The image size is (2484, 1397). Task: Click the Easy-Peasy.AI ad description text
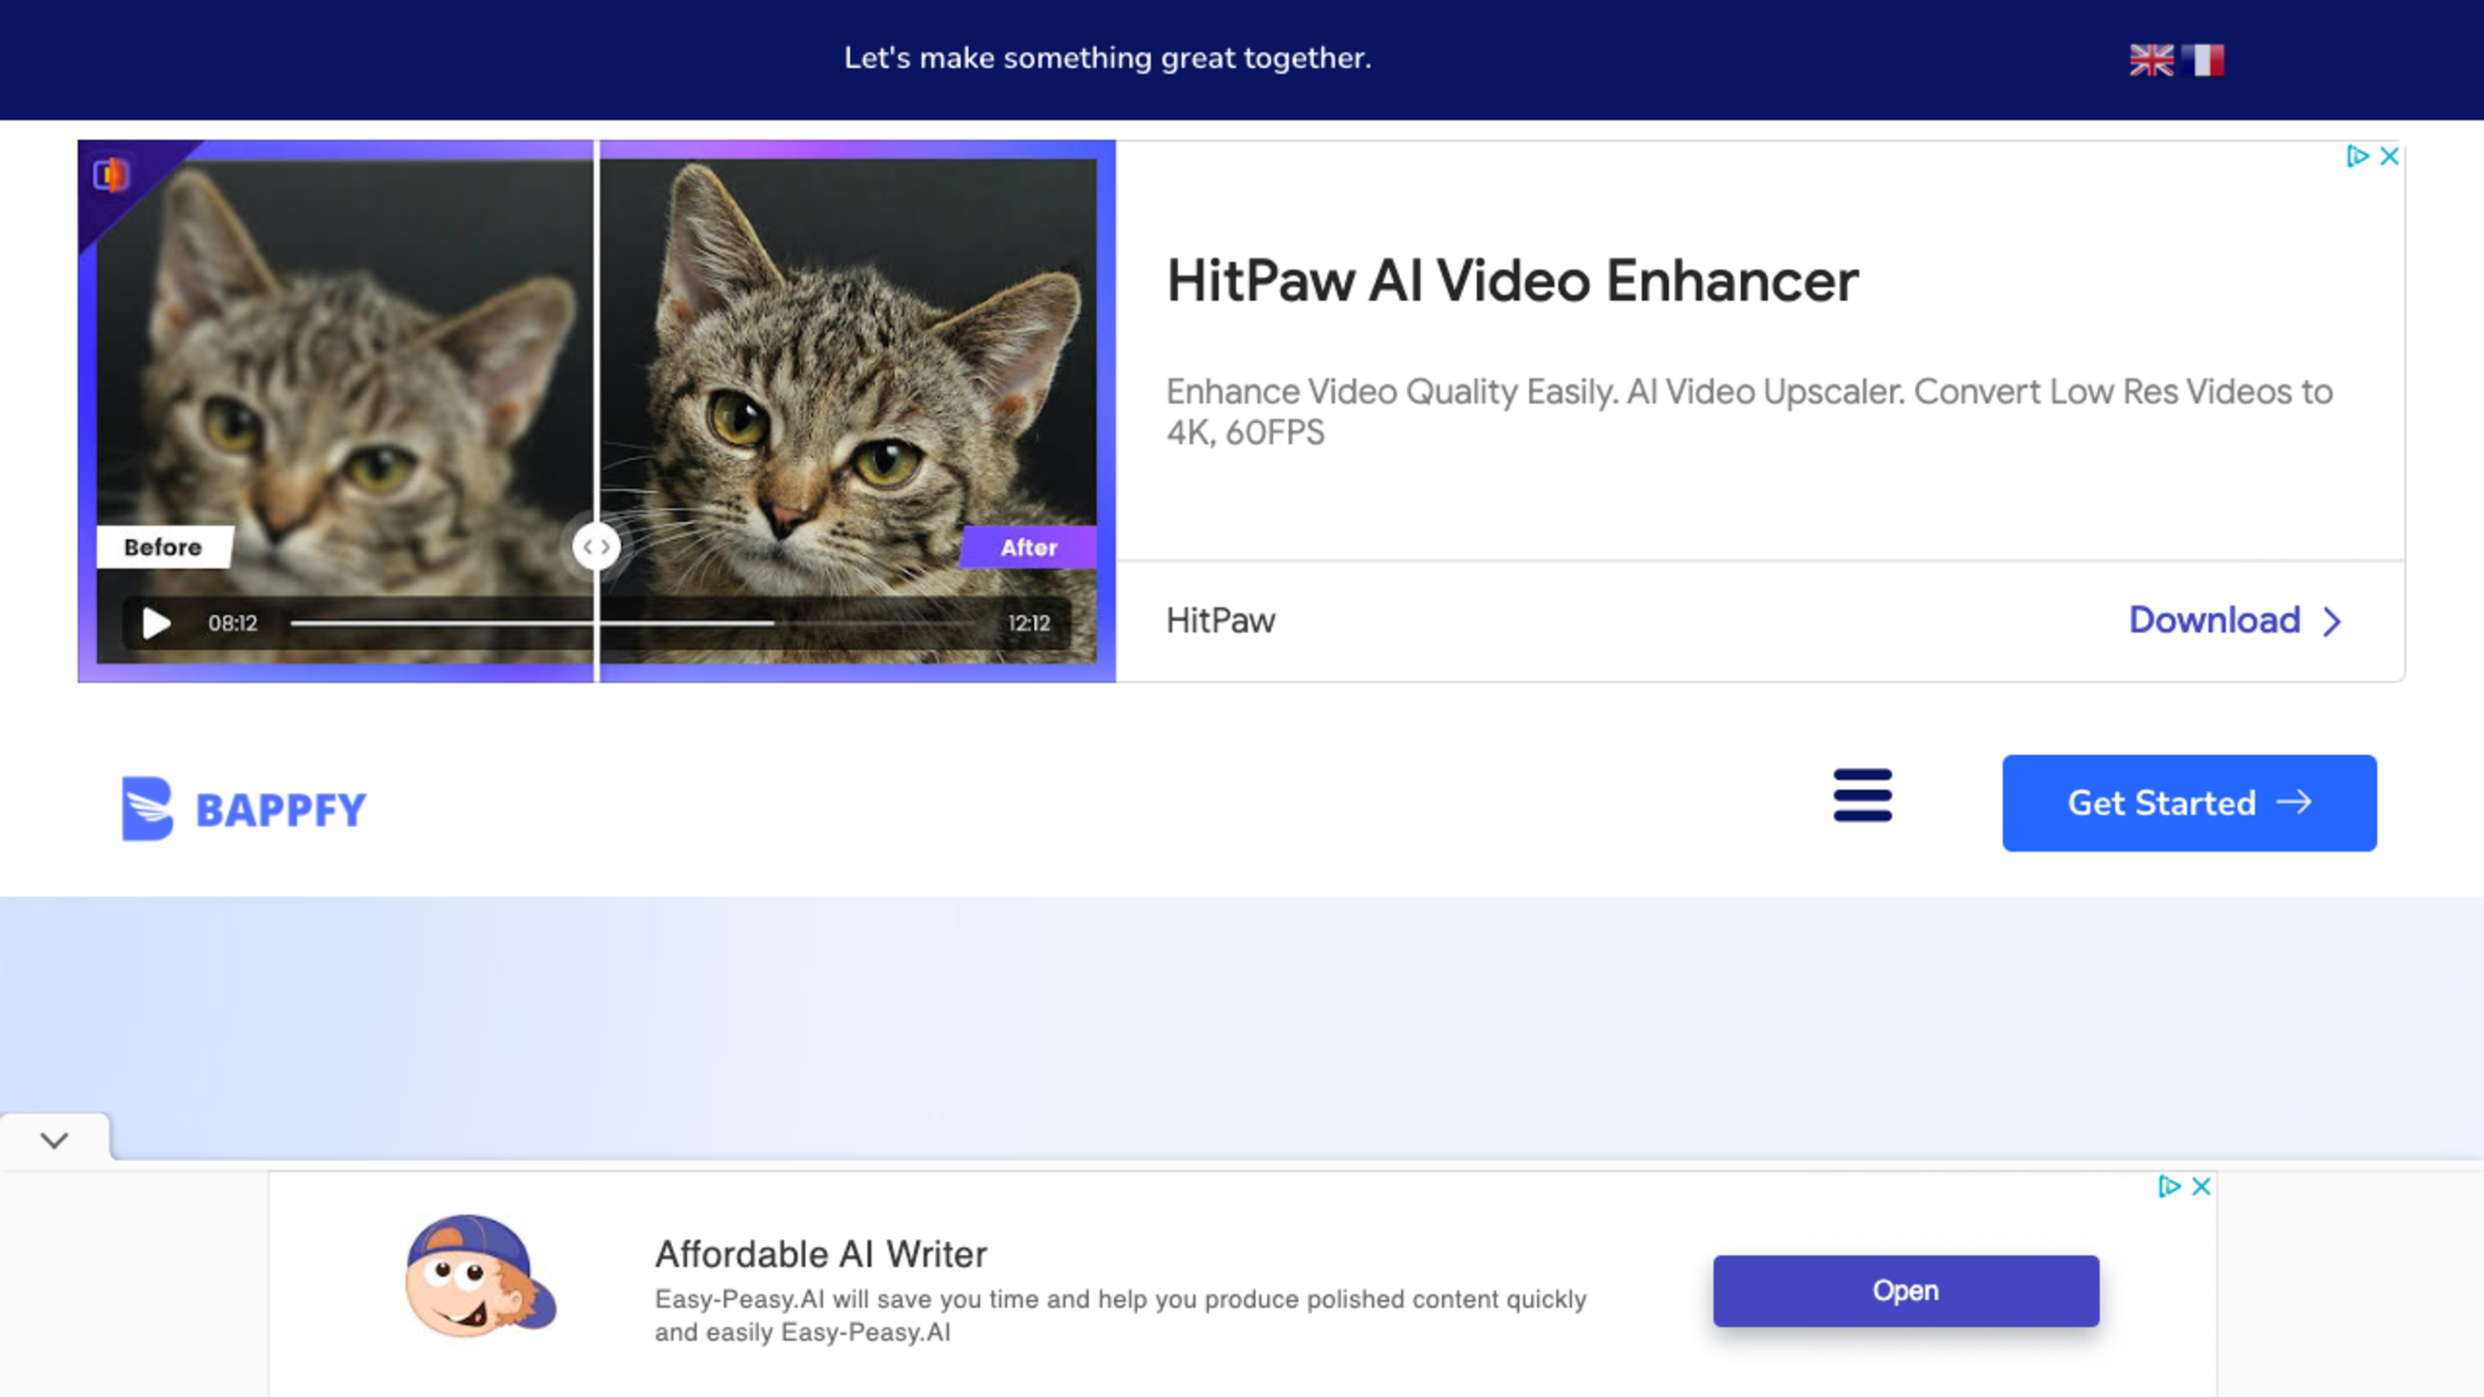(x=1120, y=1315)
